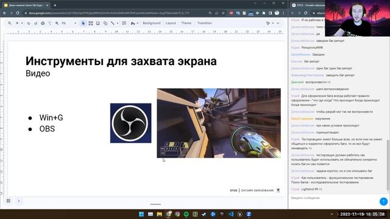This screenshot has width=390, height=219.
Task: Open Chrome three-dot menu
Action: click(283, 13)
